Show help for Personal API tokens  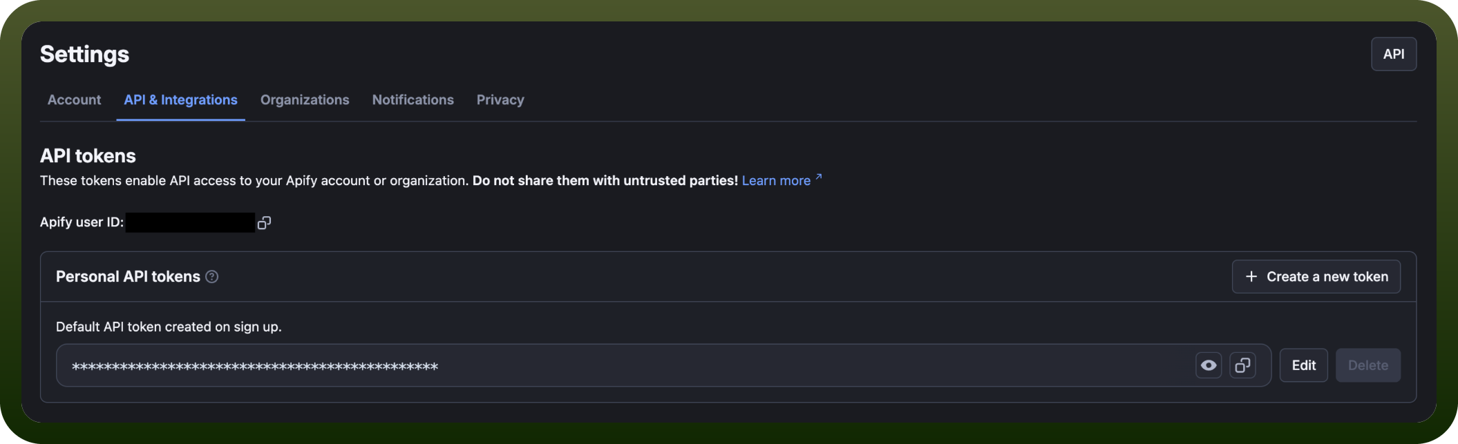click(212, 277)
